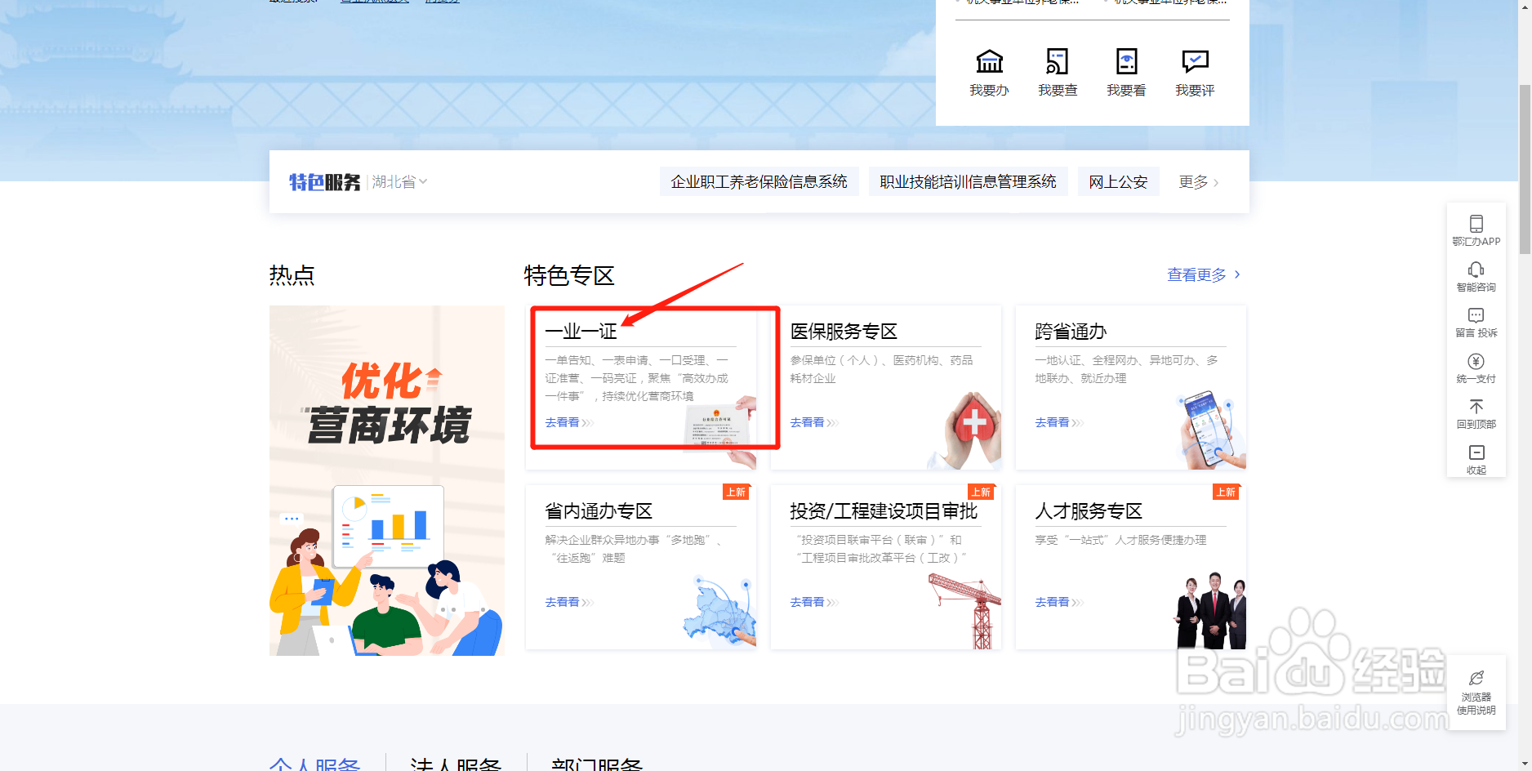1532x771 pixels.
Task: Open 查看更多 for featured zones
Action: point(1197,275)
